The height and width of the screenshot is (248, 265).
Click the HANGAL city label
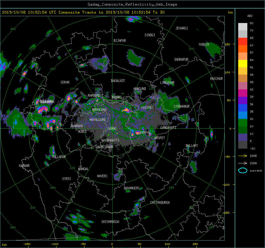(x=83, y=169)
